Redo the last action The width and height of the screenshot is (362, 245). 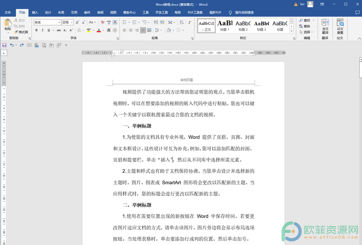pyautogui.click(x=22, y=45)
